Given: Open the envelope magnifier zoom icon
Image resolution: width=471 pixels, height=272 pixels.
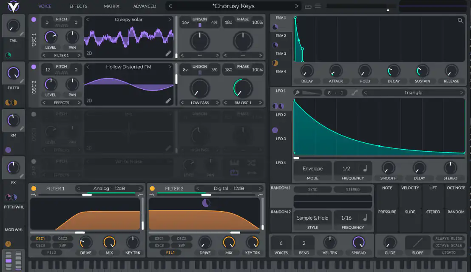Looking at the screenshot, I should 460,20.
